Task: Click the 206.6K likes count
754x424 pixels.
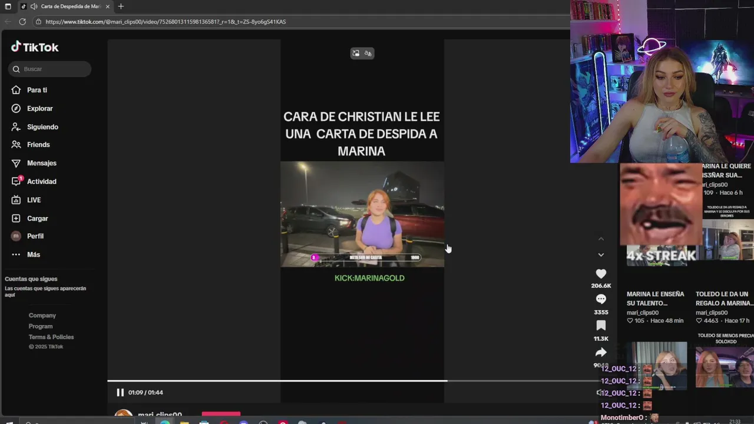Action: click(601, 286)
